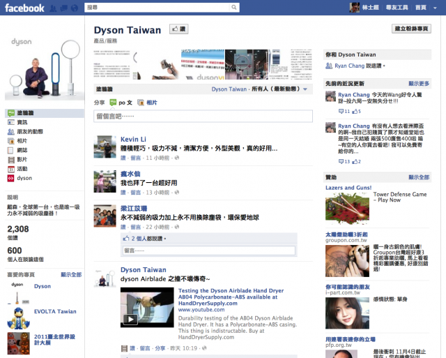The width and height of the screenshot is (446, 358).
Task: Show more previous status updates
Action: [x=419, y=84]
